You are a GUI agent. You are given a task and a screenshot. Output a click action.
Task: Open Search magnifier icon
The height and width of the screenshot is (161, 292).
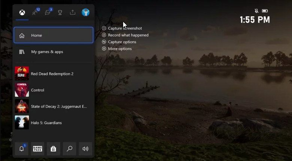click(x=69, y=149)
